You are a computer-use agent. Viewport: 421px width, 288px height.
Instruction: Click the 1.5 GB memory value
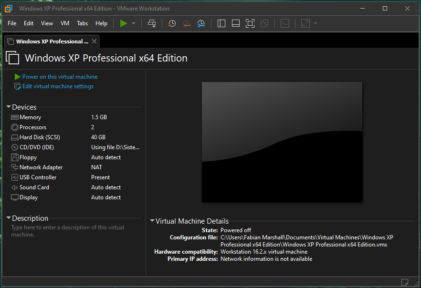tap(99, 117)
